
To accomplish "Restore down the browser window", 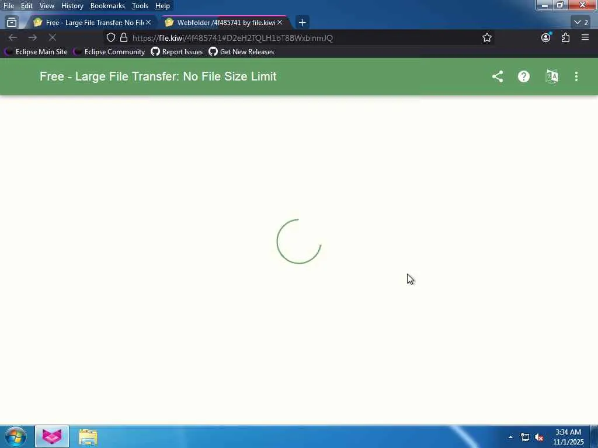I will click(x=560, y=5).
